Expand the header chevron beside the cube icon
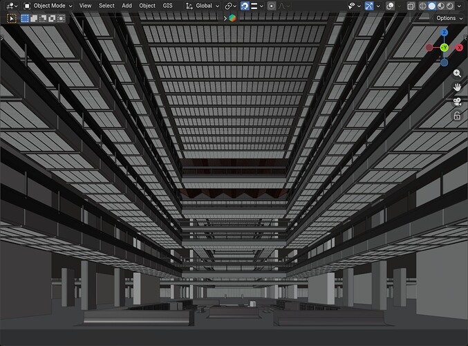Viewport: 468px width, 346px height. pyautogui.click(x=225, y=19)
